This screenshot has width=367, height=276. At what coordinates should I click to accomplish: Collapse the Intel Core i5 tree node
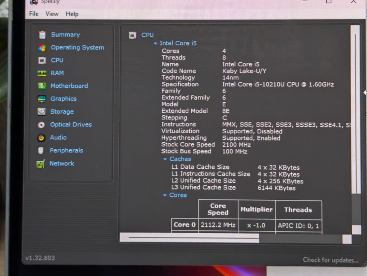tap(155, 44)
